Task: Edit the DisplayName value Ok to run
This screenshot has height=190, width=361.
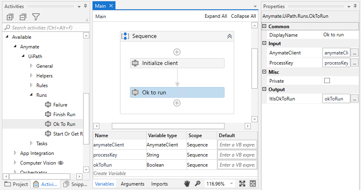Action: coord(340,35)
